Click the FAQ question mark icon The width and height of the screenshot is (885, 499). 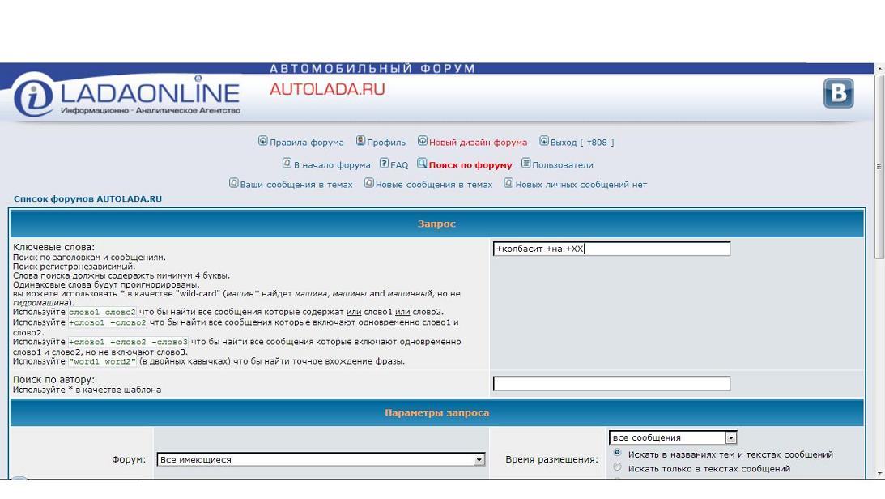pos(384,164)
